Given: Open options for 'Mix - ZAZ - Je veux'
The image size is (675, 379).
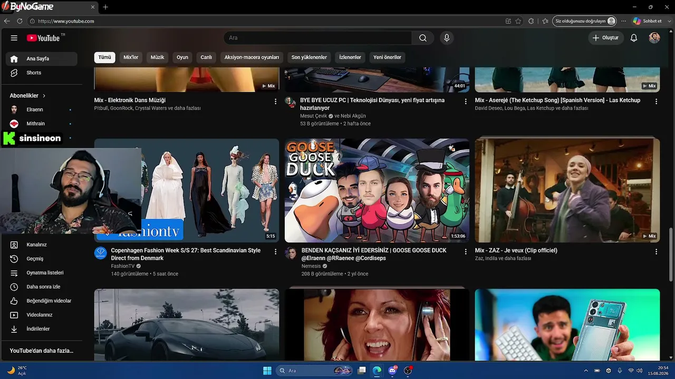Looking at the screenshot, I should (x=657, y=252).
